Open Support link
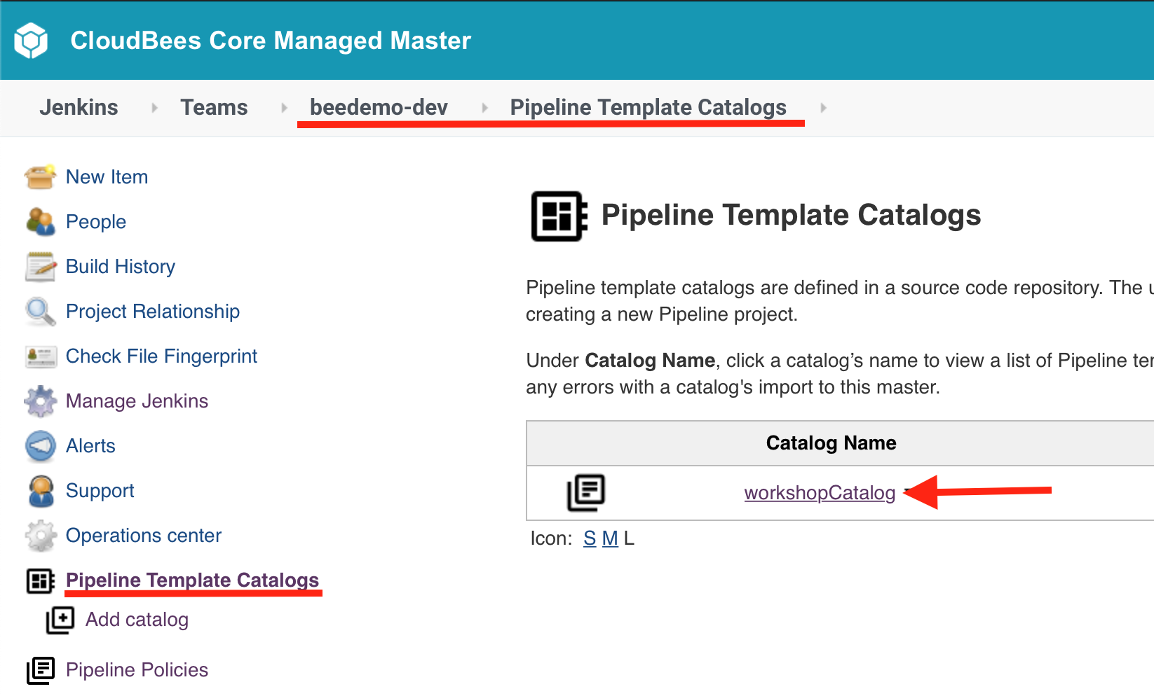 click(x=100, y=491)
